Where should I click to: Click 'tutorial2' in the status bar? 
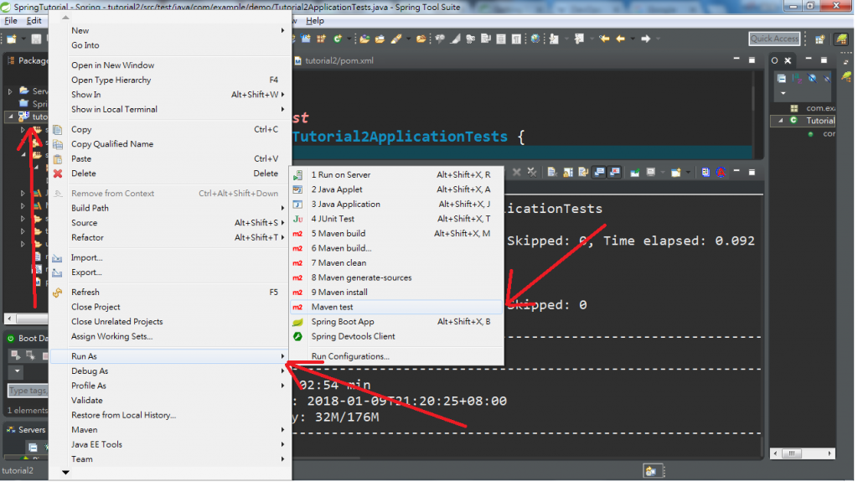(x=17, y=470)
